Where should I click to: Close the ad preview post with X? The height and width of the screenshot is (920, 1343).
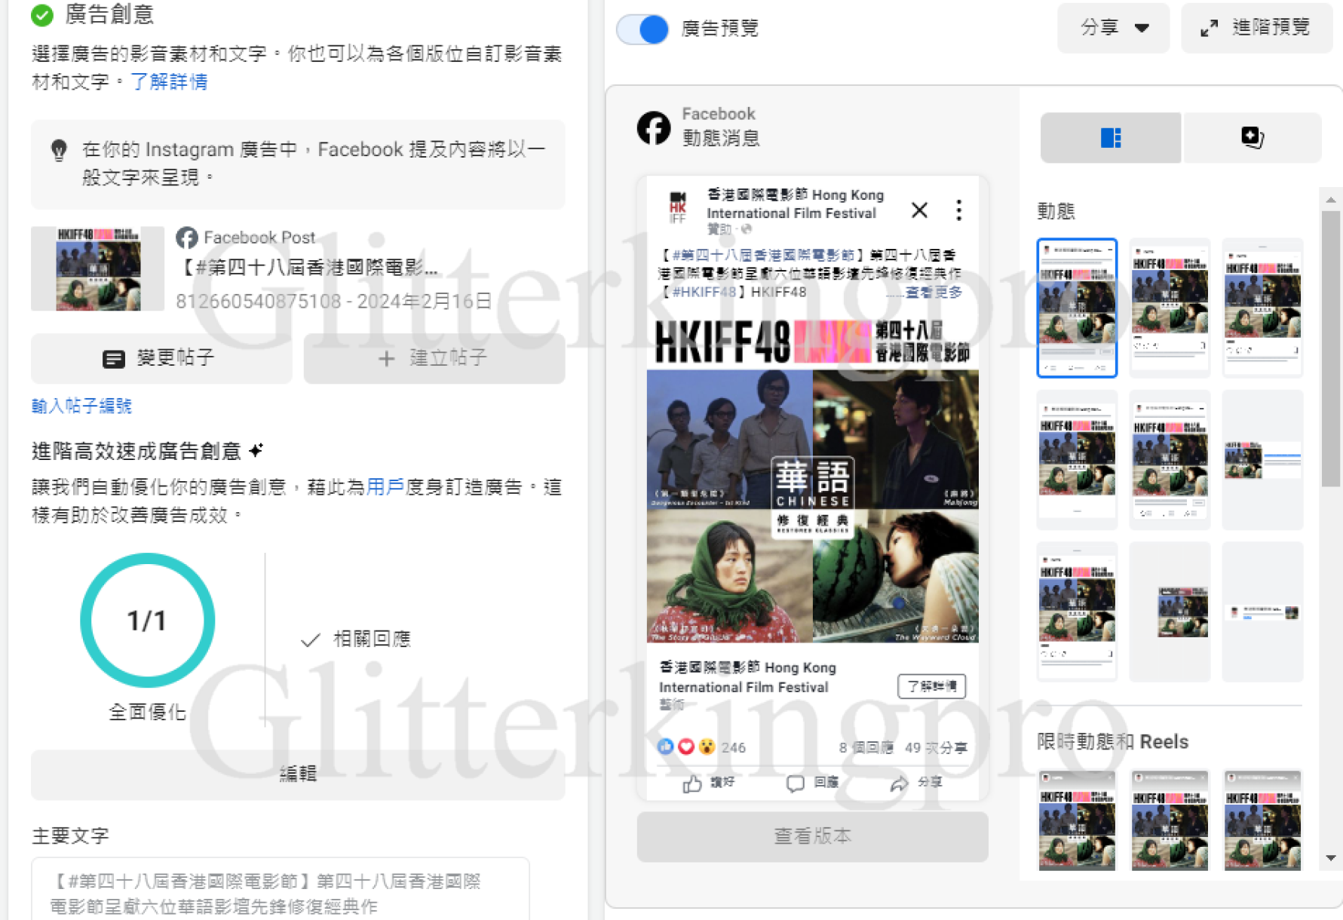919,210
